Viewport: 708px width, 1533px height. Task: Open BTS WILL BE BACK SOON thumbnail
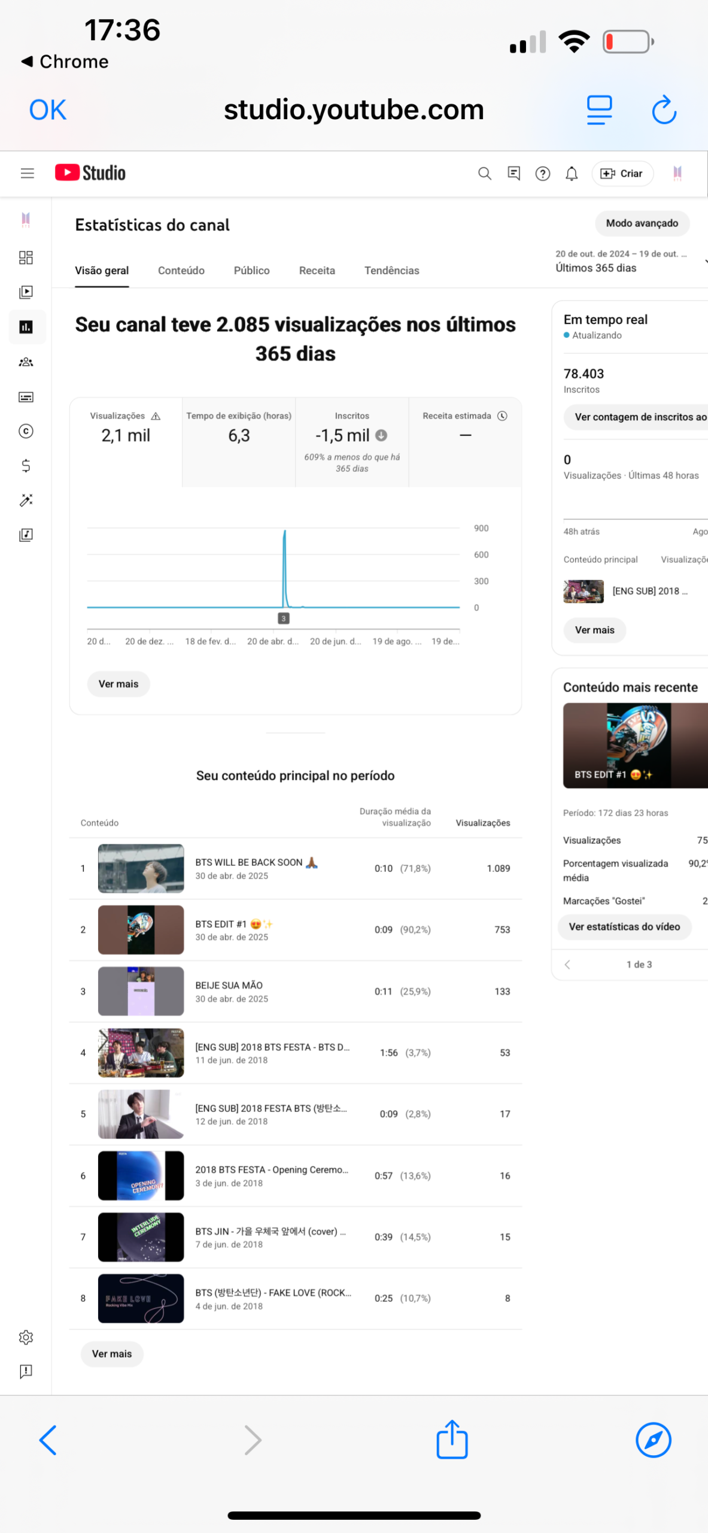click(x=141, y=868)
